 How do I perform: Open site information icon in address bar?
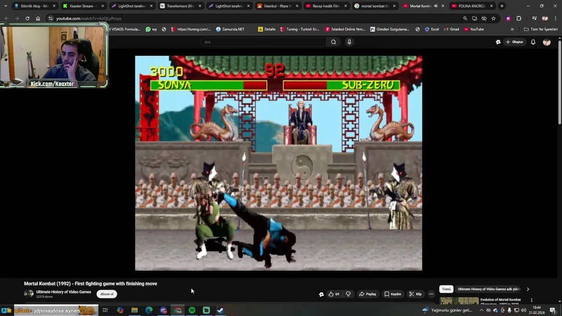point(50,18)
